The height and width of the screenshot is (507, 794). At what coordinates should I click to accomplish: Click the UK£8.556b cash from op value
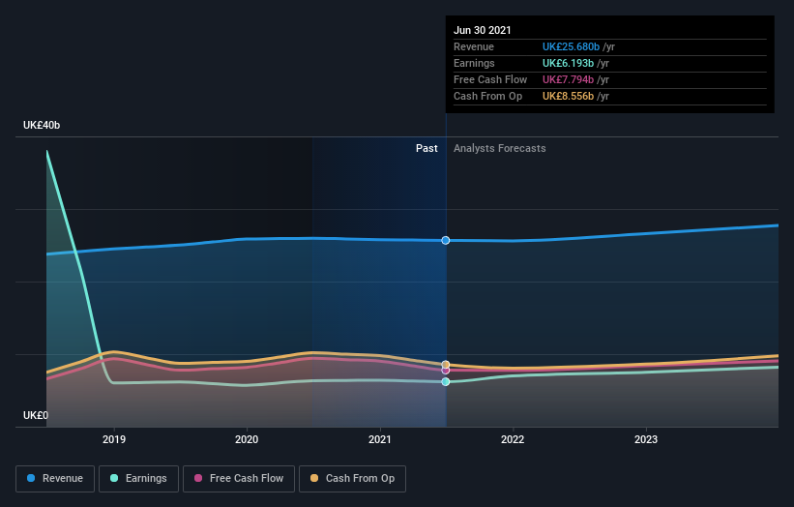[568, 96]
